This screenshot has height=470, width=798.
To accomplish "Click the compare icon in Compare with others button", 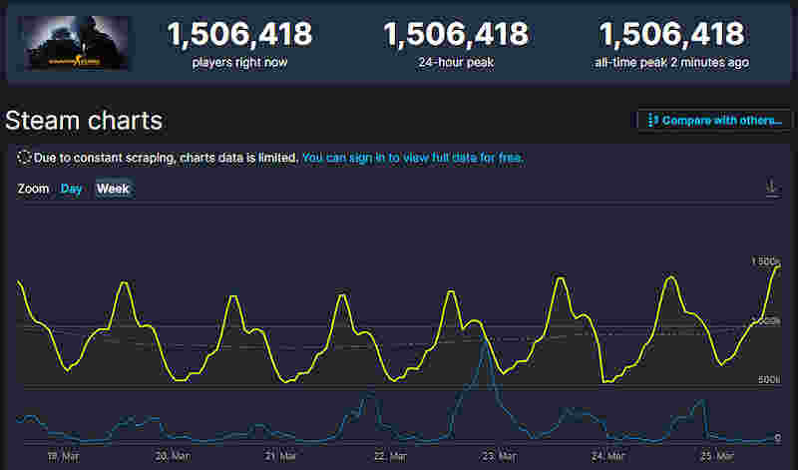I will [653, 121].
